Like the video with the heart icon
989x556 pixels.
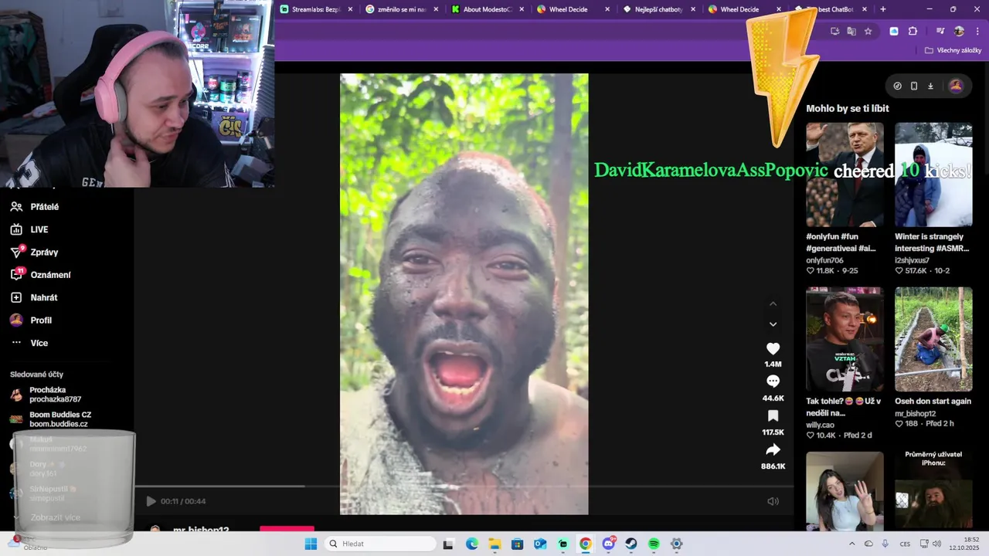click(773, 349)
